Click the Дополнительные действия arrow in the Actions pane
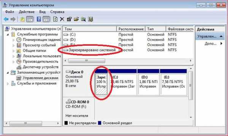This screenshot has height=136, width=228. (221, 43)
